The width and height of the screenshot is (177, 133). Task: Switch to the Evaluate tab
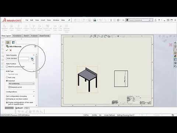[x=34, y=36]
